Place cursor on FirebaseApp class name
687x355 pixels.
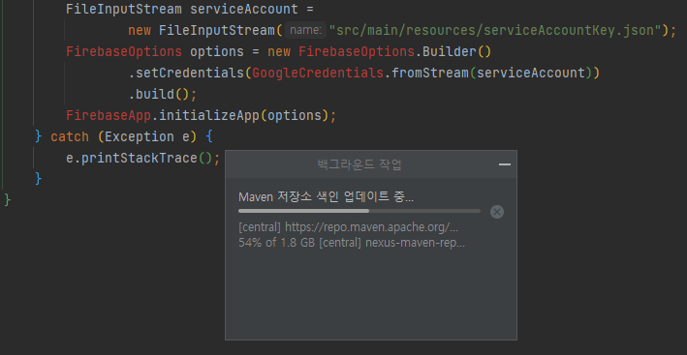coord(109,116)
